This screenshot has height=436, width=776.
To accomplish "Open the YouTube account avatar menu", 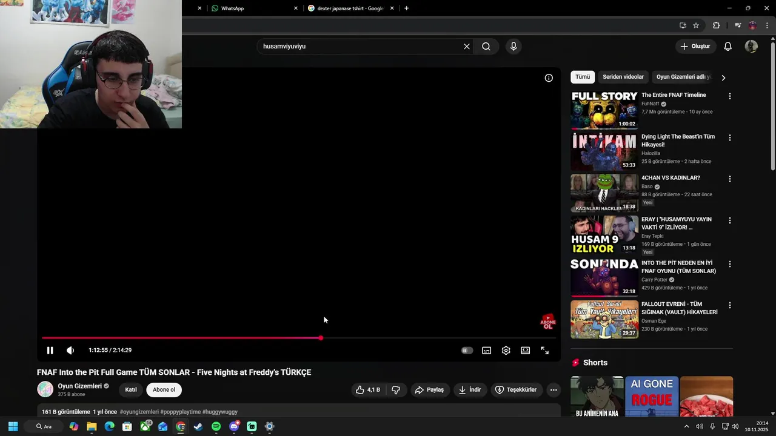I will 751,47.
